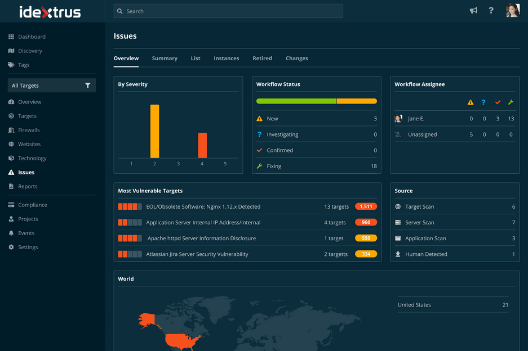This screenshot has height=351, width=528.
Task: Click the 1,511 score badge
Action: 366,206
